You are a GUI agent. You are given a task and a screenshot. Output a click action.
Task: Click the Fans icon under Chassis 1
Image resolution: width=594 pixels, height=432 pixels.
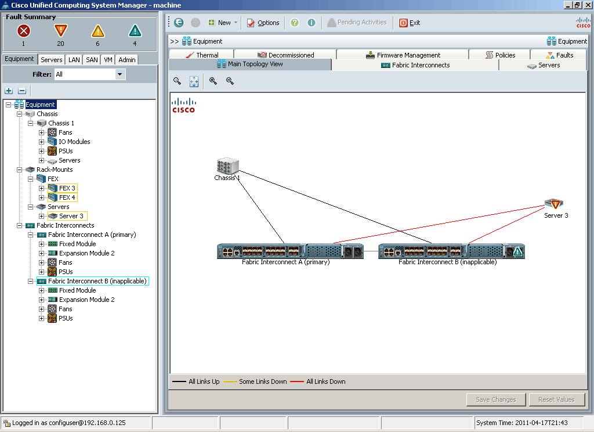click(x=52, y=132)
